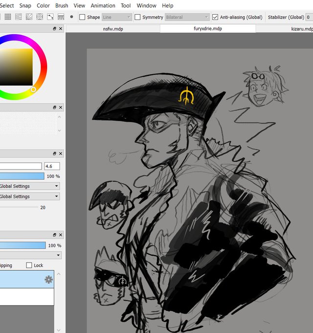Click the Stabilizer (Global) value field
313x333 pixels.
pos(309,17)
